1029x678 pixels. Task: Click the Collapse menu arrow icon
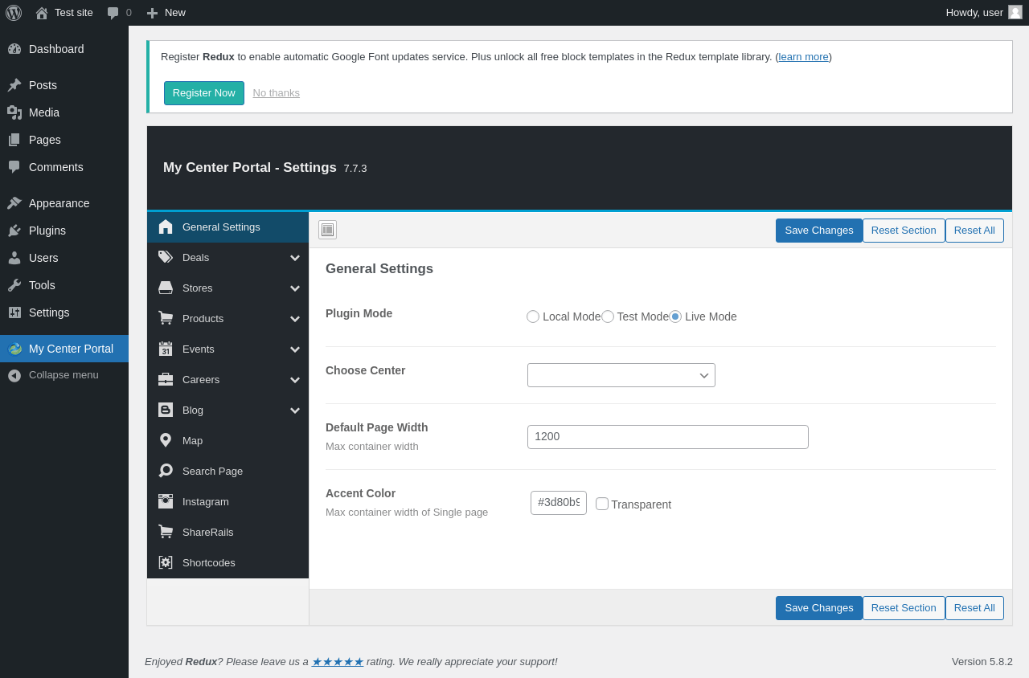point(14,375)
